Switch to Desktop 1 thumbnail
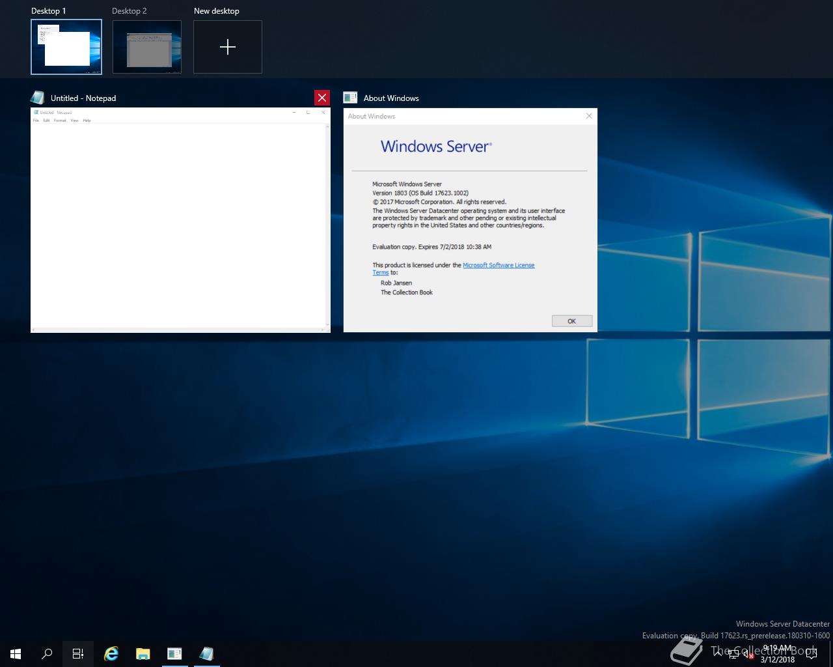This screenshot has height=667, width=833. click(66, 47)
